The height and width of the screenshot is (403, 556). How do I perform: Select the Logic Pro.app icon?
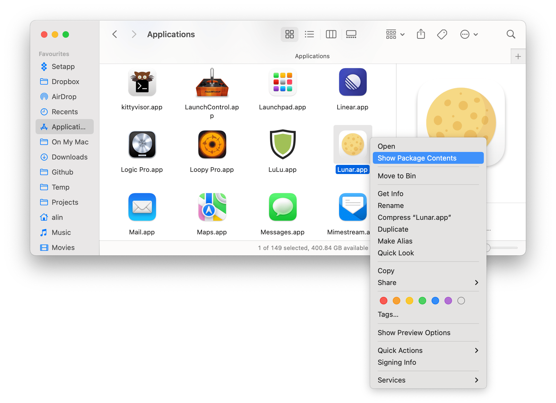click(x=142, y=145)
